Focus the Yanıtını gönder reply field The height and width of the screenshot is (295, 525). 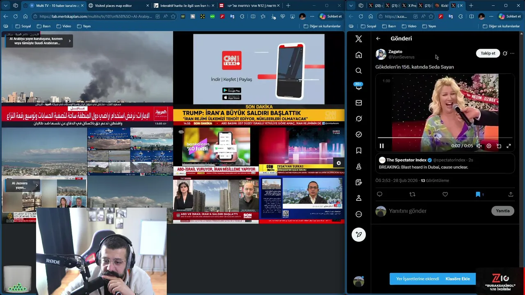pos(437,211)
